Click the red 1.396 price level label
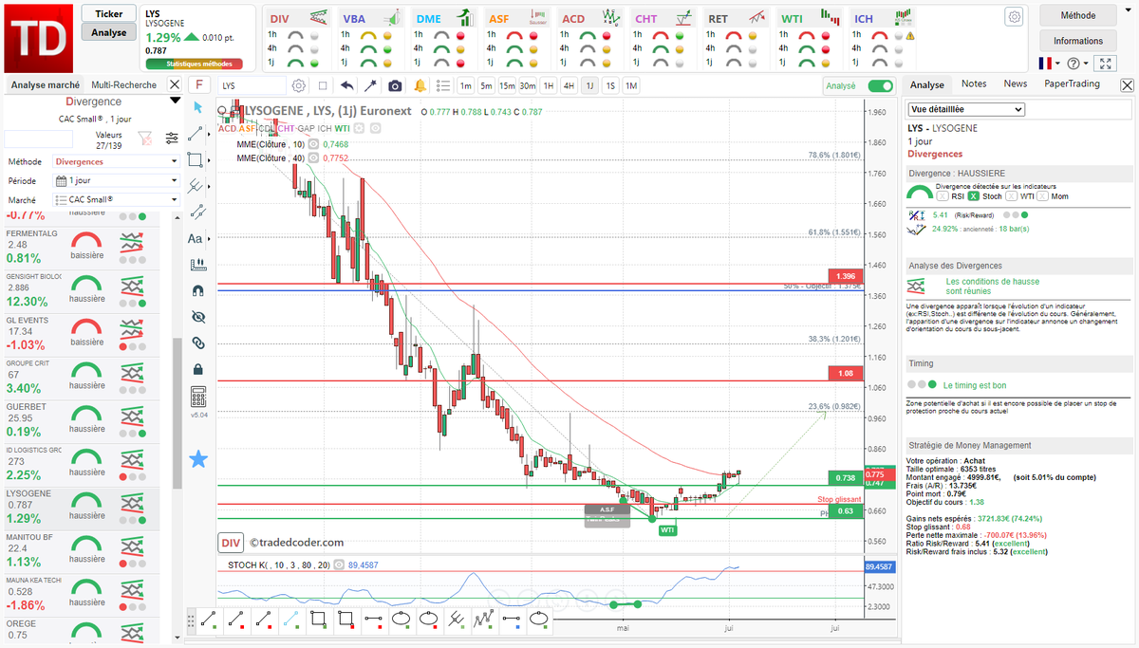Image resolution: width=1139 pixels, height=648 pixels. point(844,275)
